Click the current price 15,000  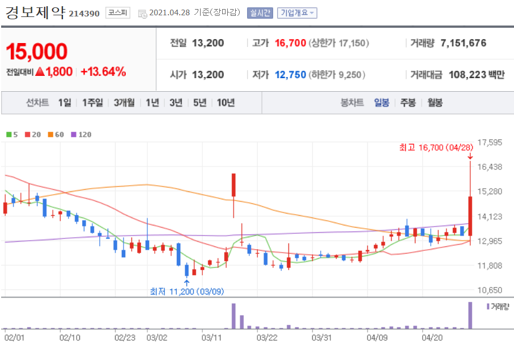pyautogui.click(x=37, y=52)
